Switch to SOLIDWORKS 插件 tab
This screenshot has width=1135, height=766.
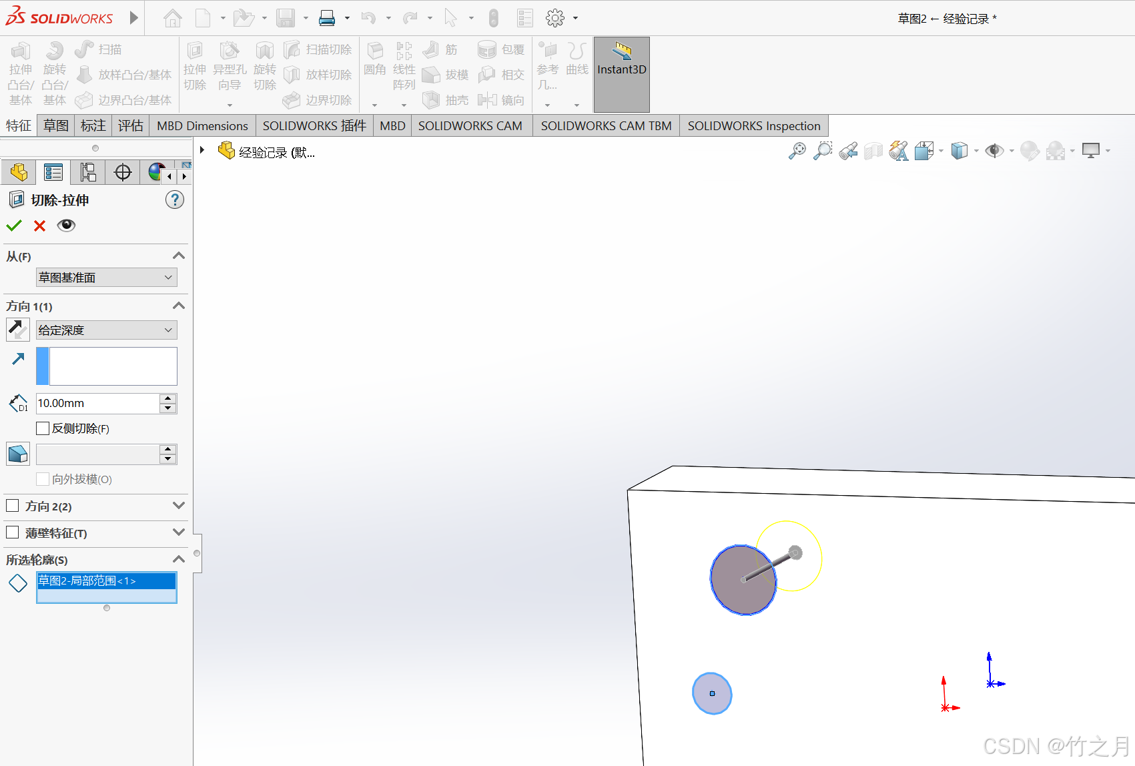[x=314, y=125]
